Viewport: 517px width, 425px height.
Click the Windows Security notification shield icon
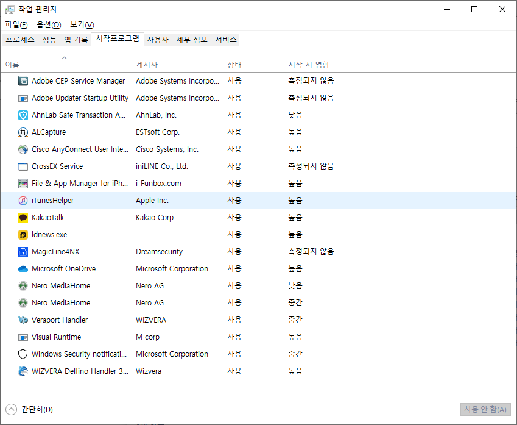[23, 354]
